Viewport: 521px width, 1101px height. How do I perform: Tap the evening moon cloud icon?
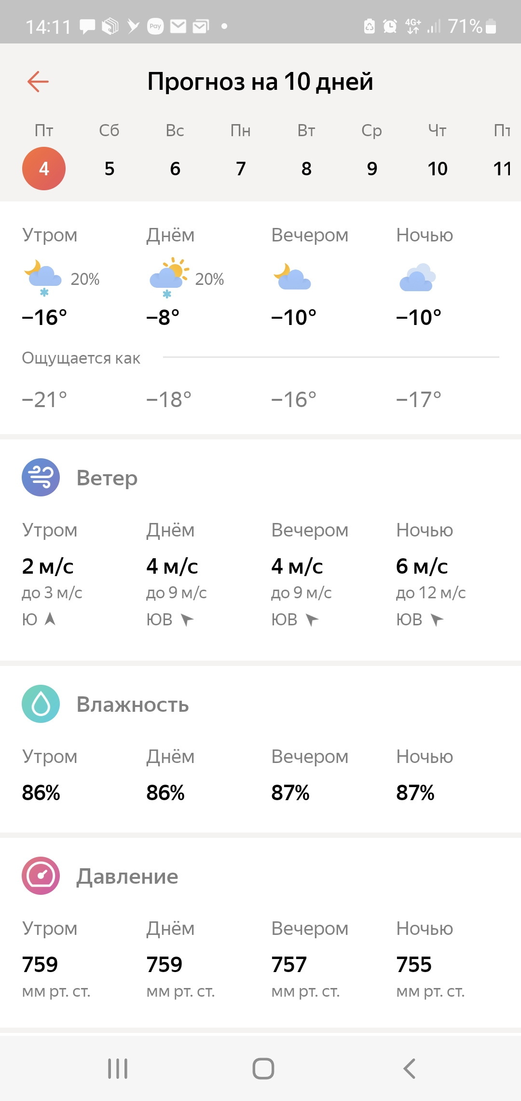tap(292, 276)
